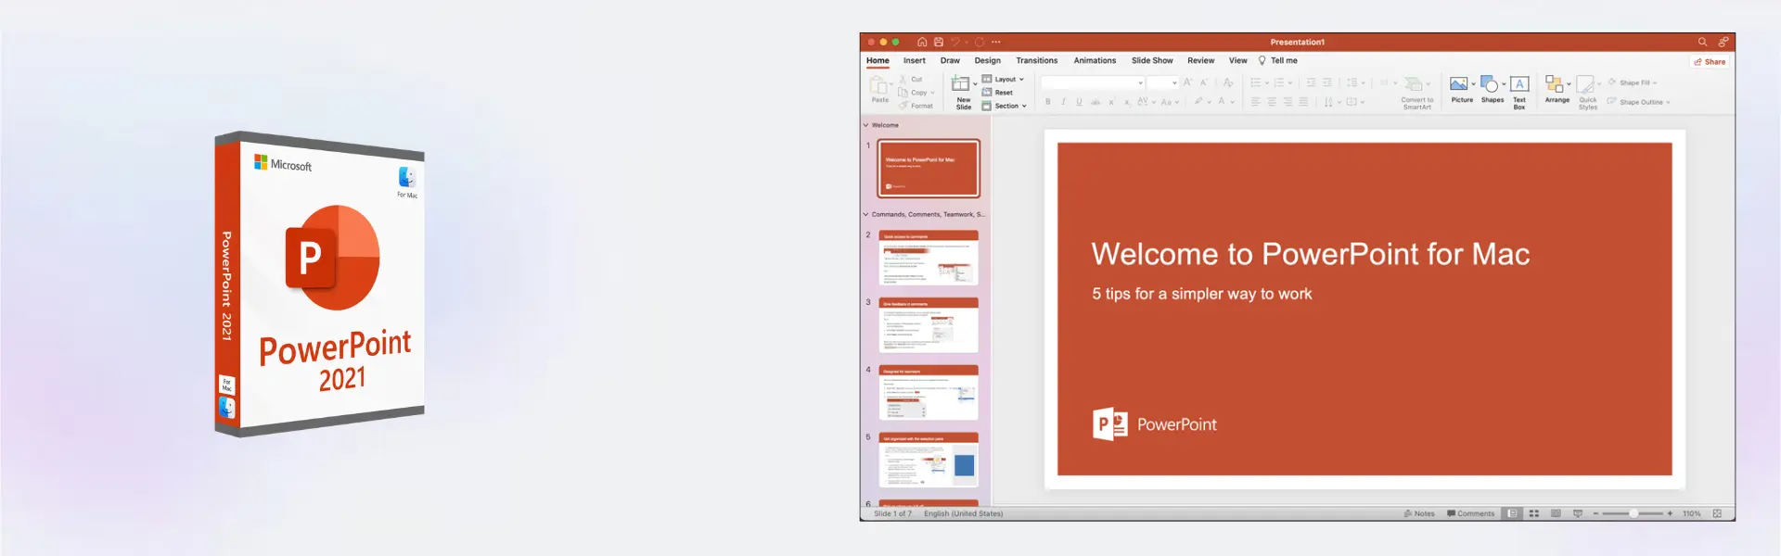Click the Paste clipboard icon
1781x556 pixels.
click(879, 86)
